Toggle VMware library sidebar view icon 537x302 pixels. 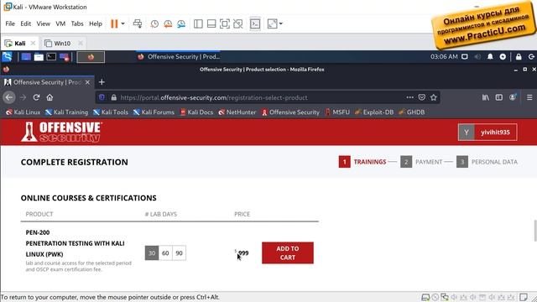tap(198, 23)
